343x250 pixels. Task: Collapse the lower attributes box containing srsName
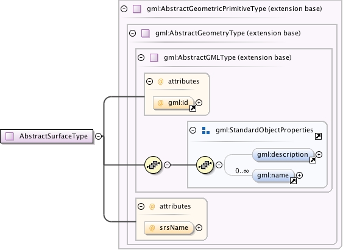pyautogui.click(x=141, y=206)
